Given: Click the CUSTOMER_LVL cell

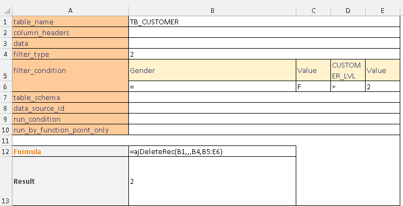Looking at the screenshot, I should (x=348, y=70).
